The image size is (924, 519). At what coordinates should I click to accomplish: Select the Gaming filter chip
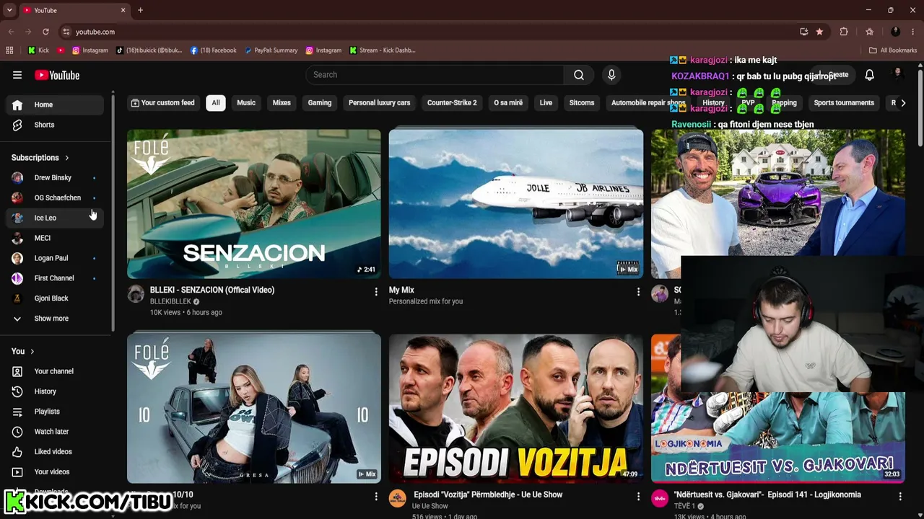click(x=320, y=103)
